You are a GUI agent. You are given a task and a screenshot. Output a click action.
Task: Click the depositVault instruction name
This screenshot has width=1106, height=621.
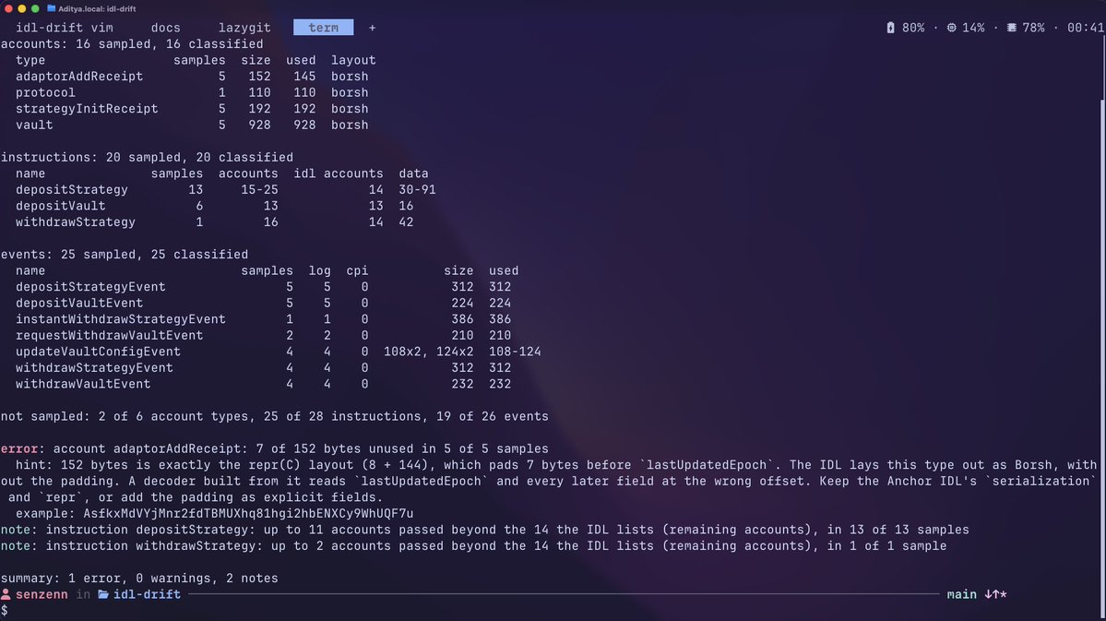click(x=61, y=206)
